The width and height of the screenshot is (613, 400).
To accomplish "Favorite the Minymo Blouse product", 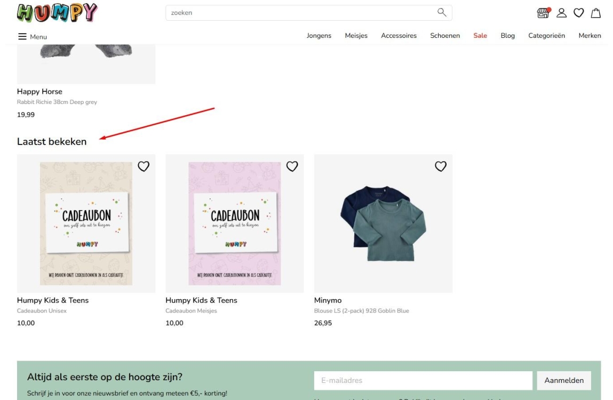I will pos(440,166).
